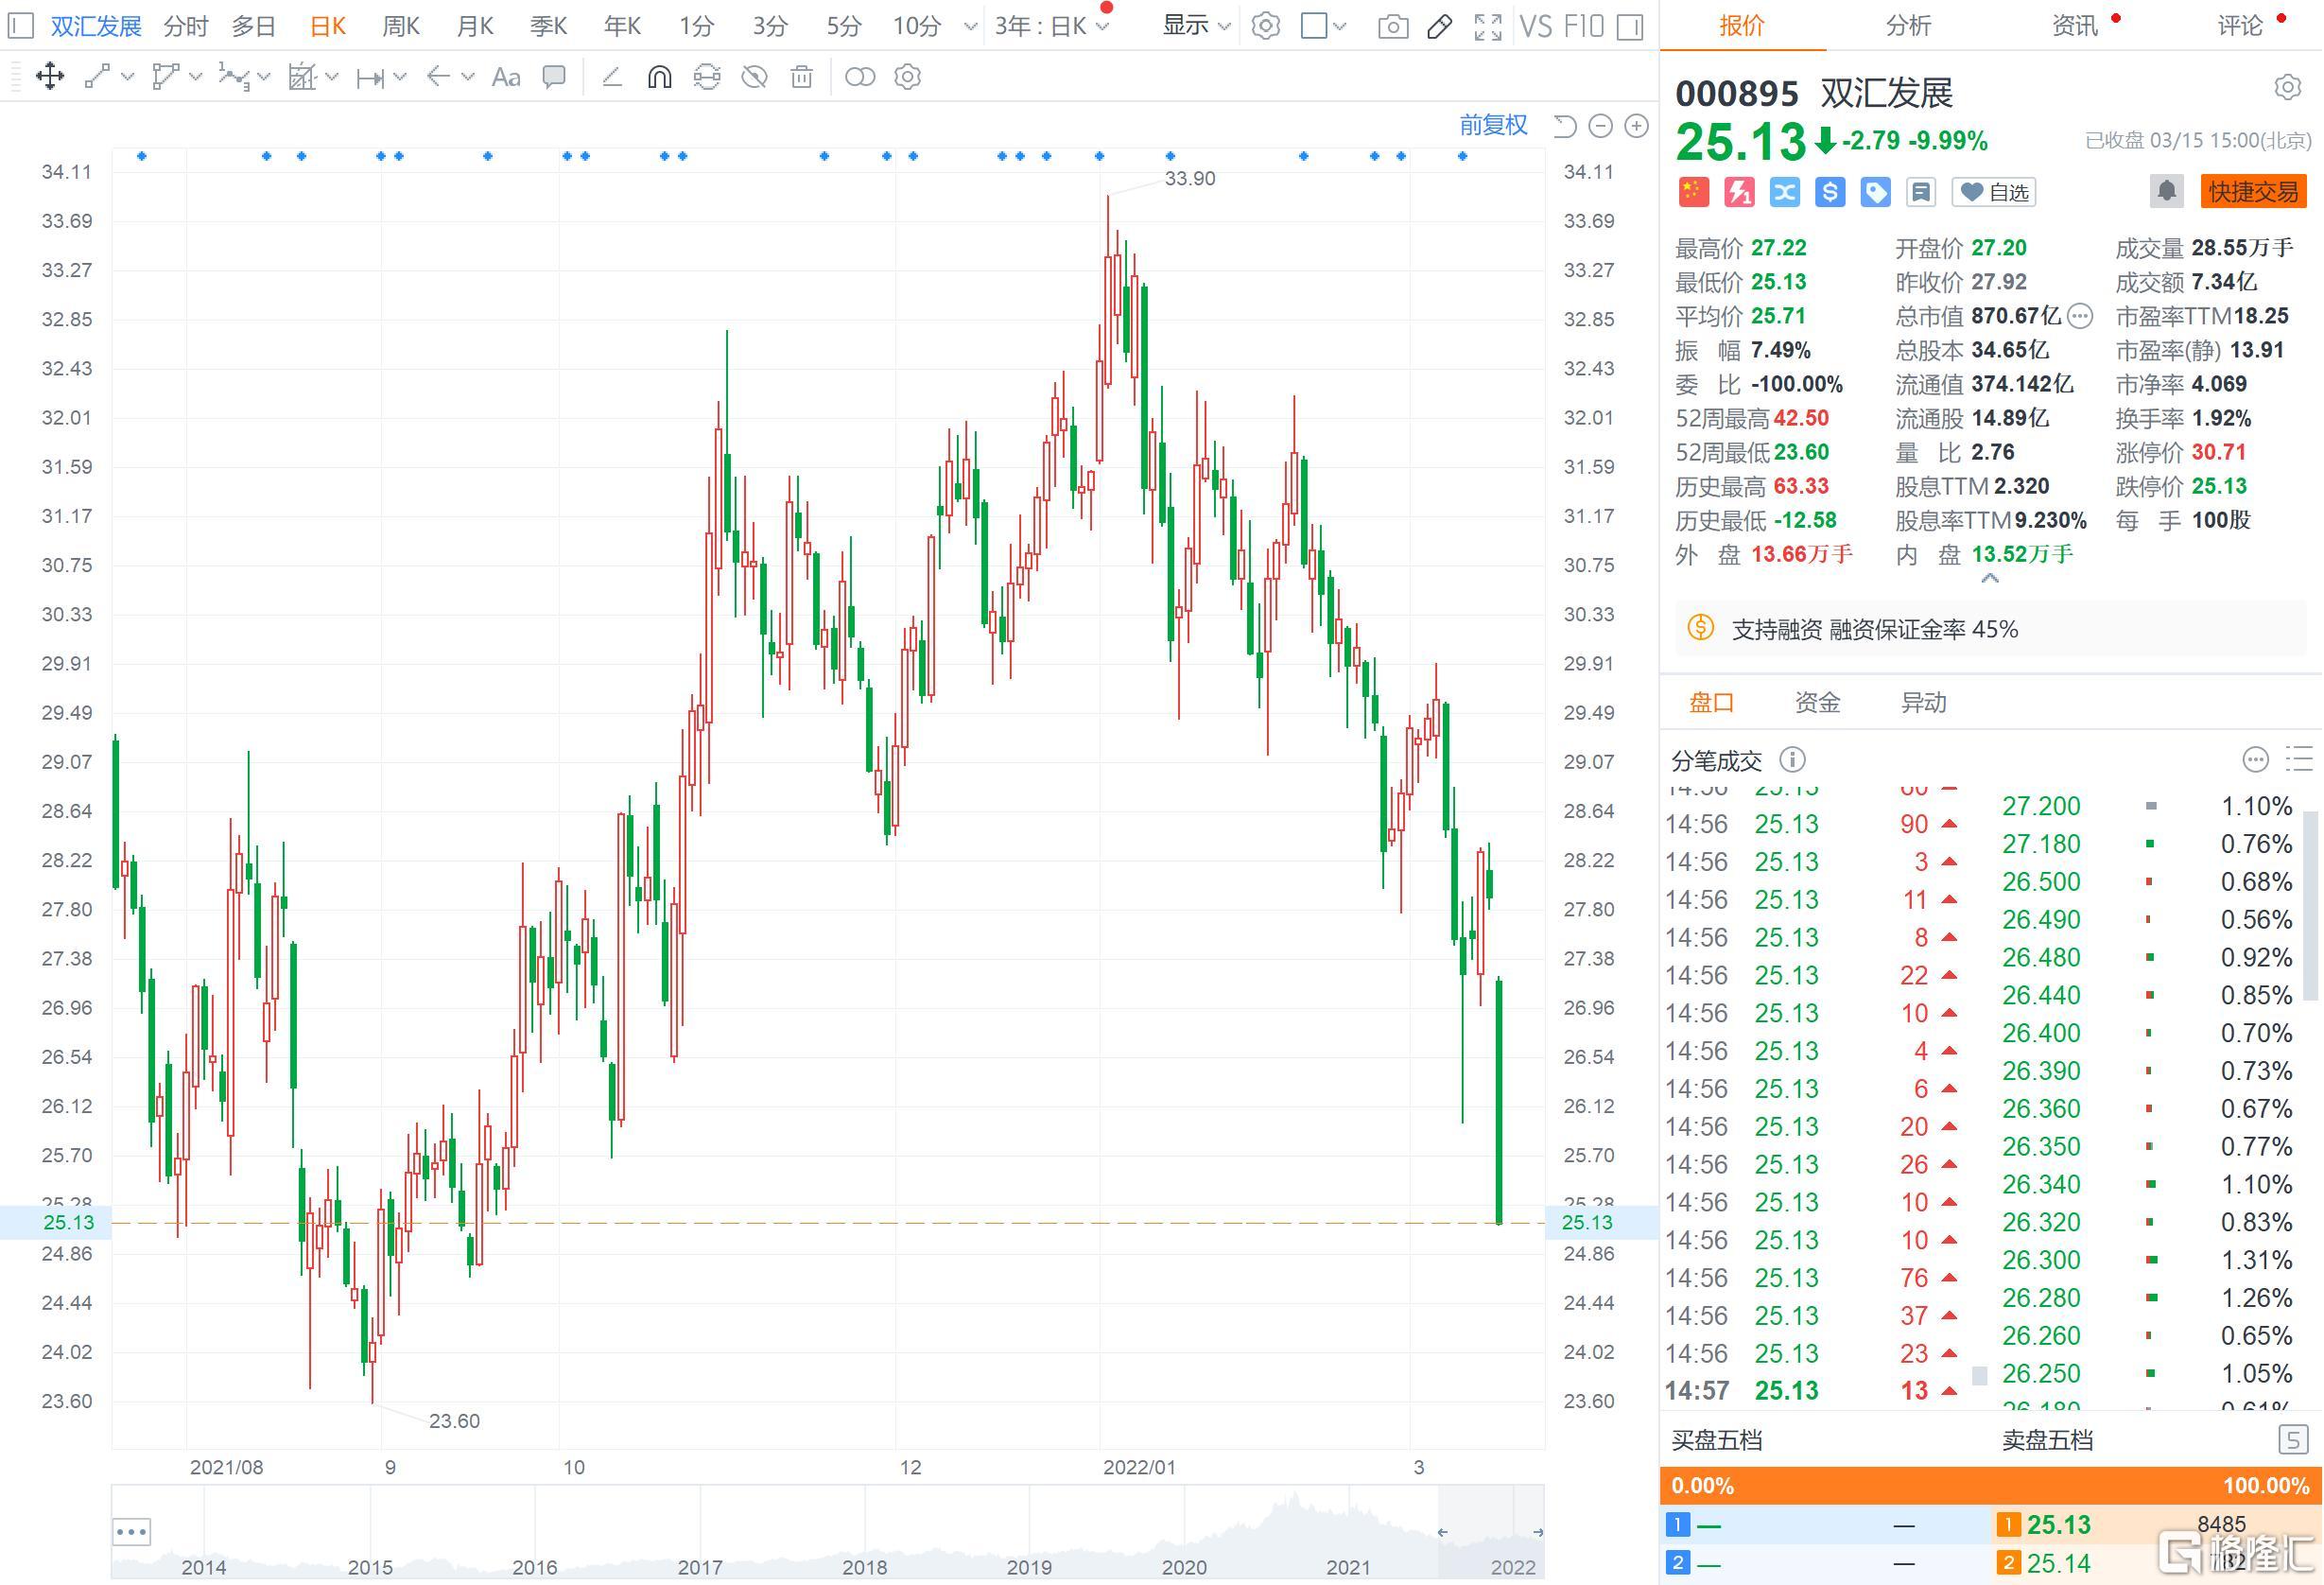Expand the line drawing tool dropdown arrow
This screenshot has height=1585, width=2324.
[x=128, y=77]
